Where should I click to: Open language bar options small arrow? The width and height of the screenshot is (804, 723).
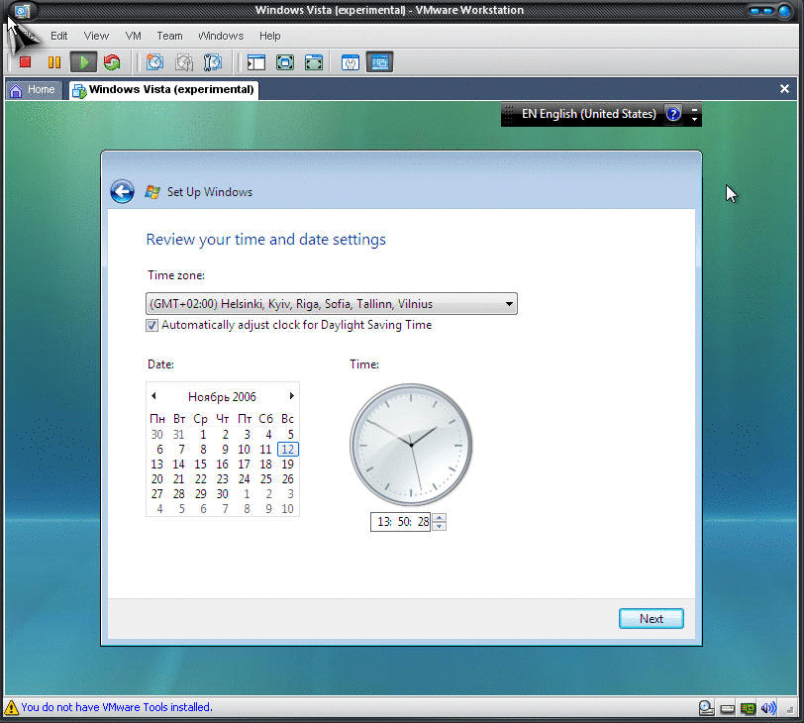[694, 119]
